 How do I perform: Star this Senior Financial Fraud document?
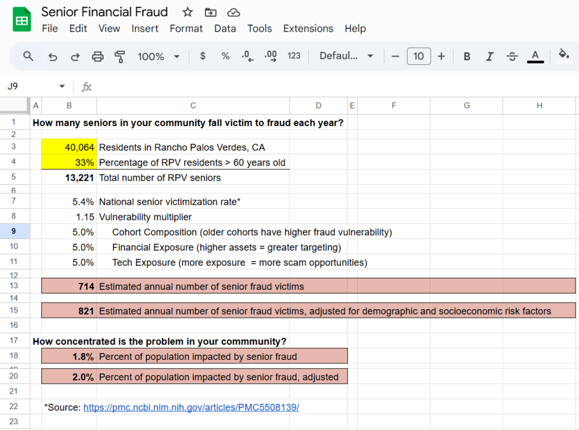click(x=188, y=12)
